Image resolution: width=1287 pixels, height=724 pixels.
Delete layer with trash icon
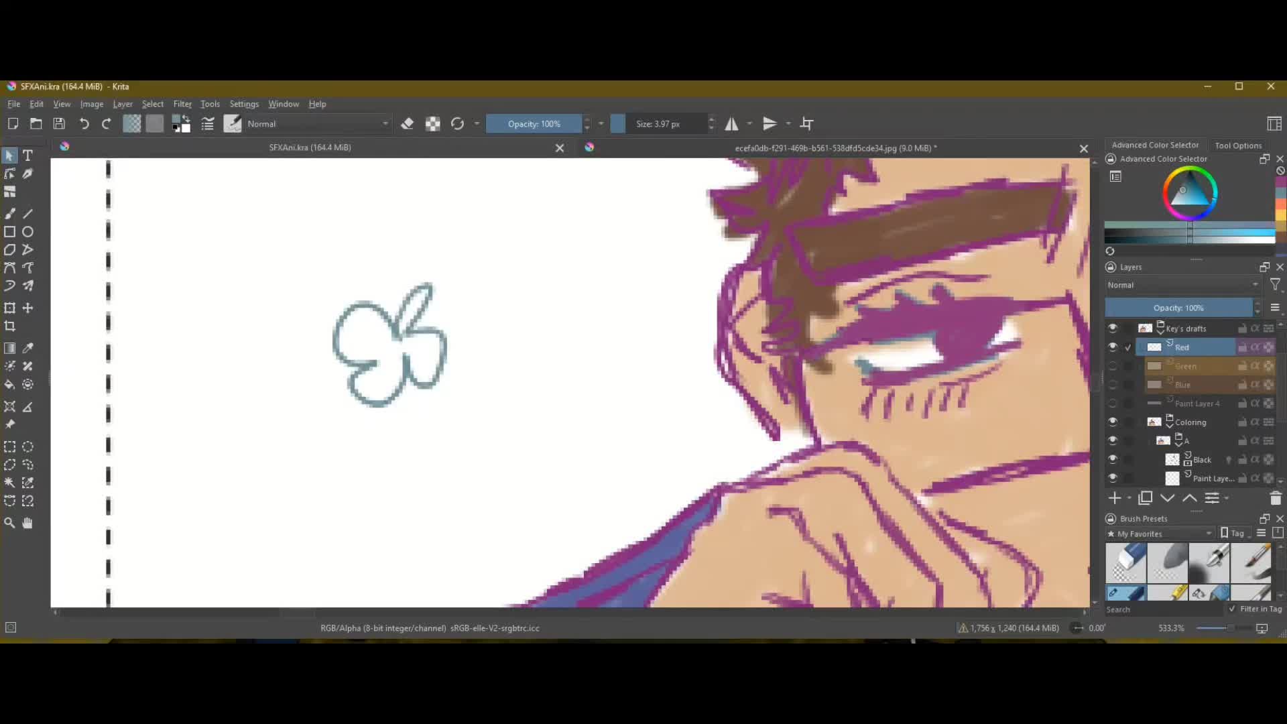pos(1275,498)
